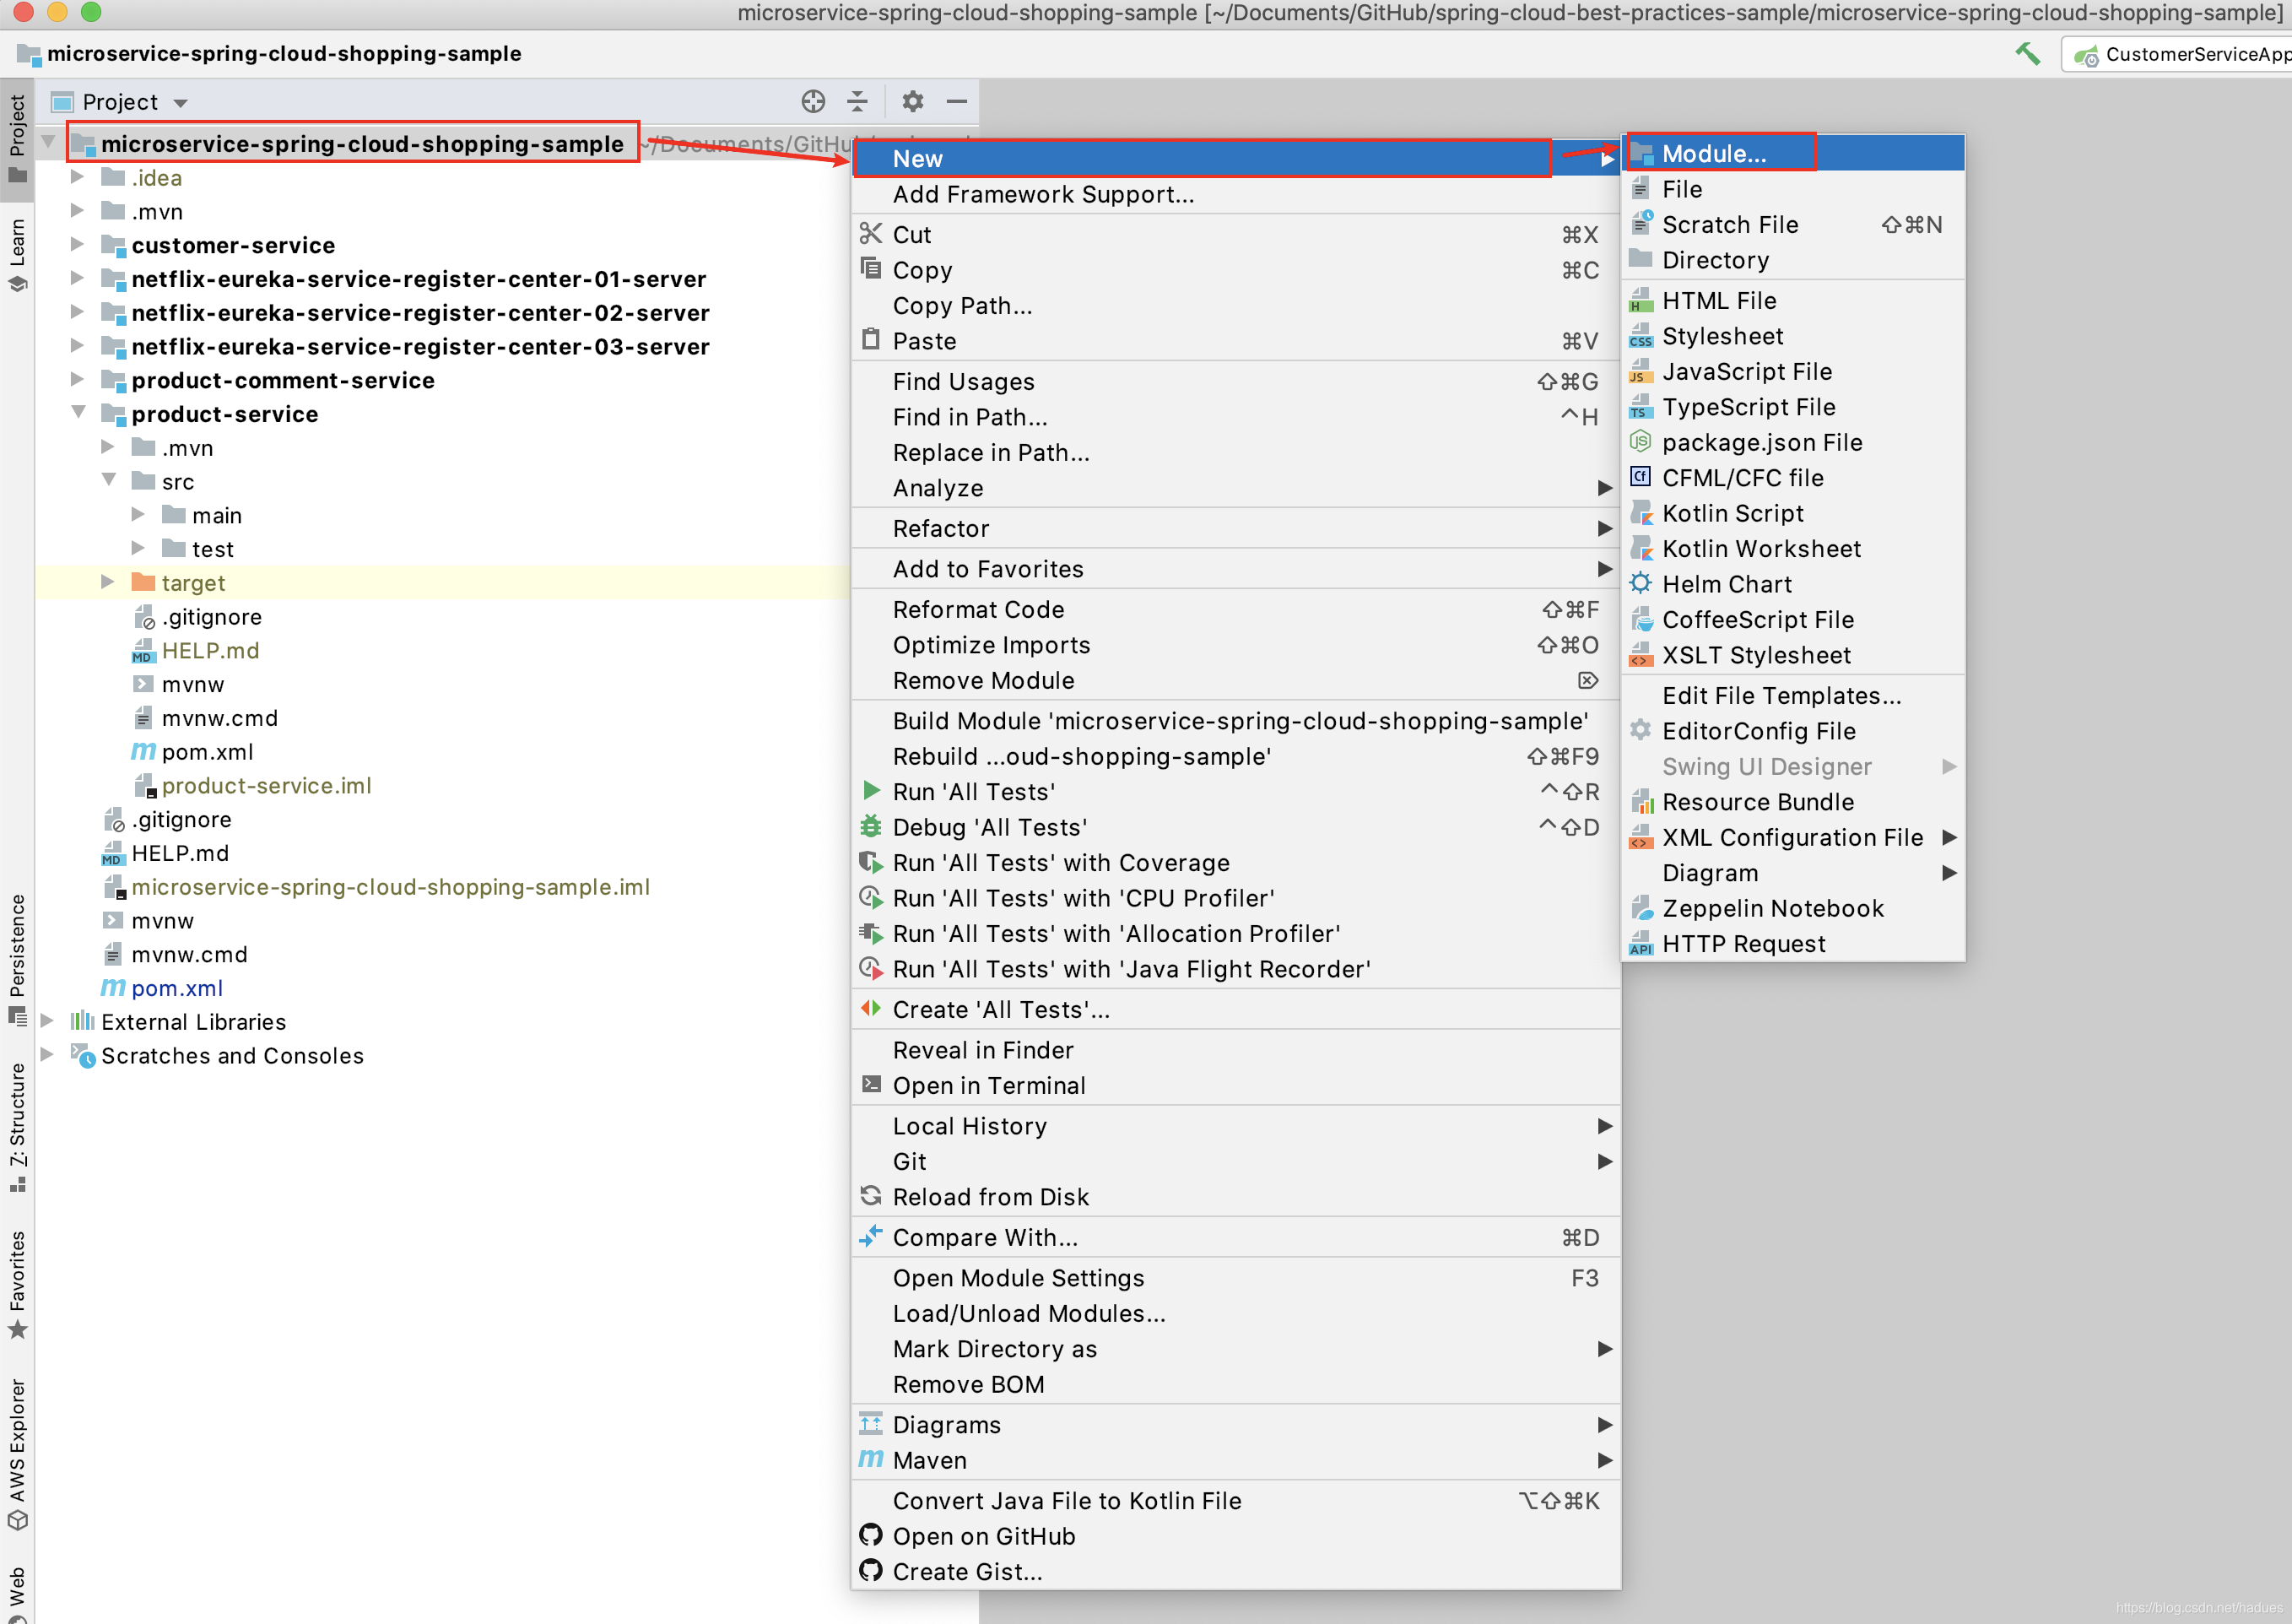Click the collapse all icon in Project panel
The image size is (2292, 1624).
point(857,102)
